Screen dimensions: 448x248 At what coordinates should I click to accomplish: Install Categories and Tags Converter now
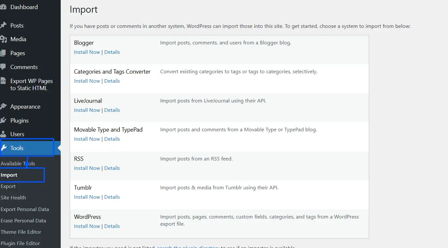tap(87, 81)
